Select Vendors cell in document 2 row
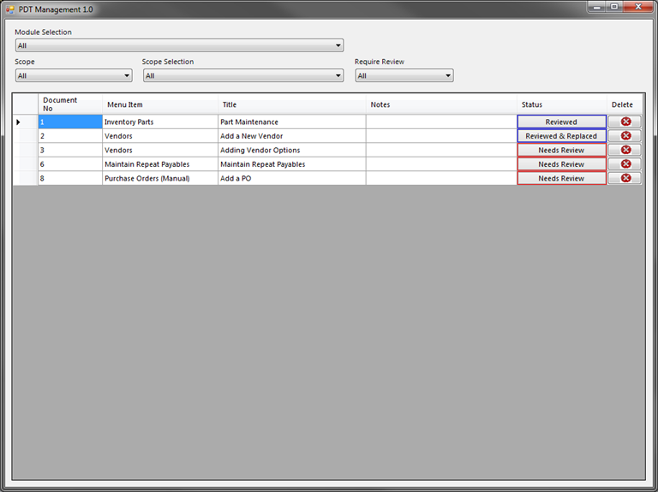The height and width of the screenshot is (492, 658). [x=160, y=136]
